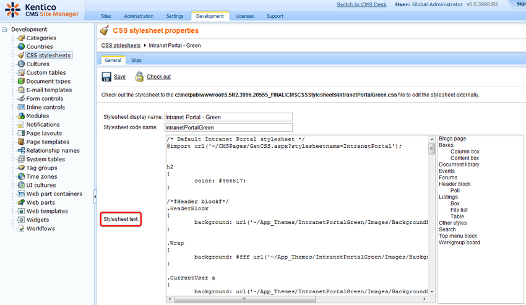526x305 pixels.
Task: Click the E-mail templates icon
Action: pos(21,90)
